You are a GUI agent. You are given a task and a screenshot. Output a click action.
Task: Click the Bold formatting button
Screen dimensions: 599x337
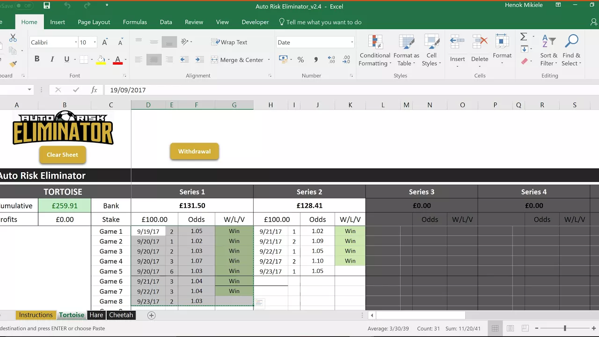click(x=37, y=59)
